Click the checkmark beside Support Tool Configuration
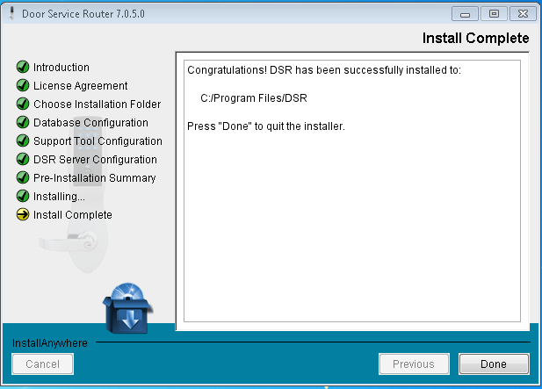 [x=23, y=140]
